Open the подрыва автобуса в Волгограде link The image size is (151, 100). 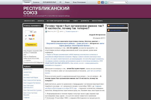pyautogui.click(x=73, y=87)
